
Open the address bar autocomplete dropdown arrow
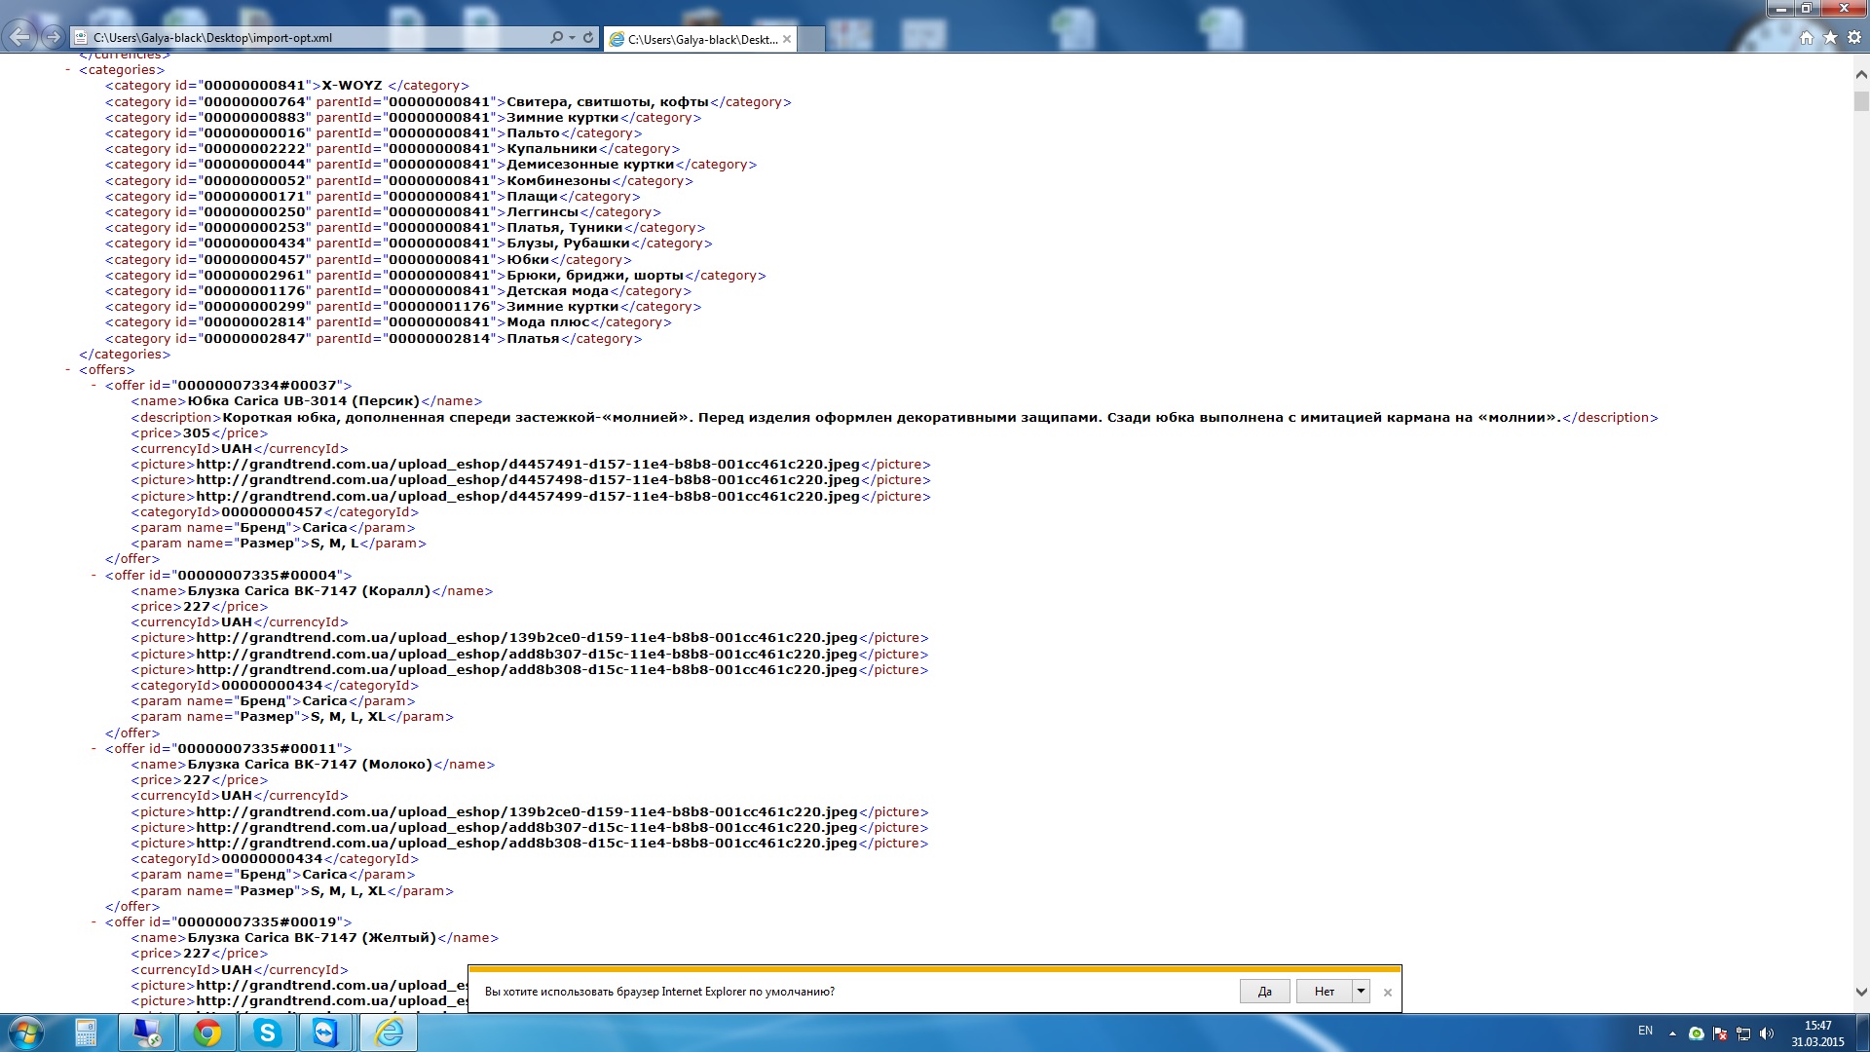coord(572,38)
